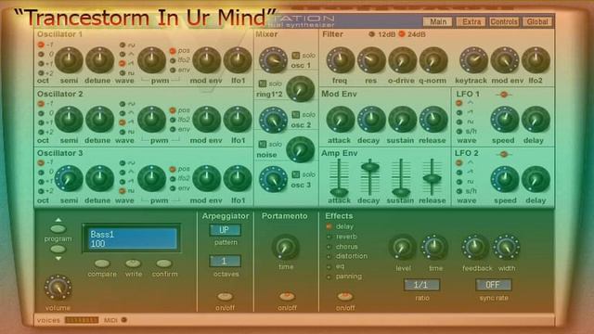The width and height of the screenshot is (594, 334).
Task: Toggle solo for osc 3 in Mixer
Action: pos(295,174)
